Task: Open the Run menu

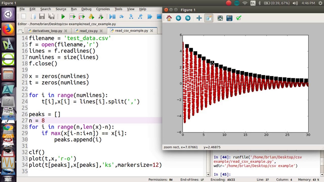Action: click(74, 9)
